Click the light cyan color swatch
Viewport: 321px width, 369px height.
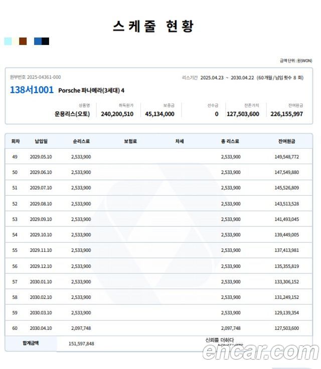[8, 42]
